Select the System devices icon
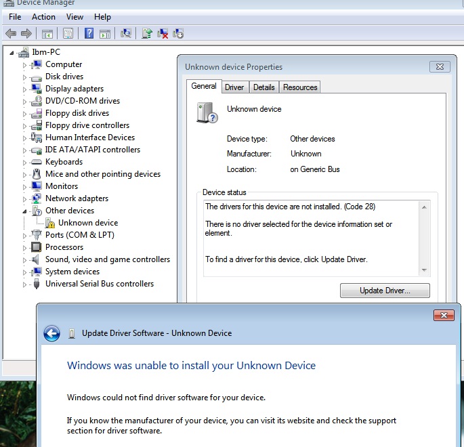Image resolution: width=464 pixels, height=447 pixels. point(37,272)
